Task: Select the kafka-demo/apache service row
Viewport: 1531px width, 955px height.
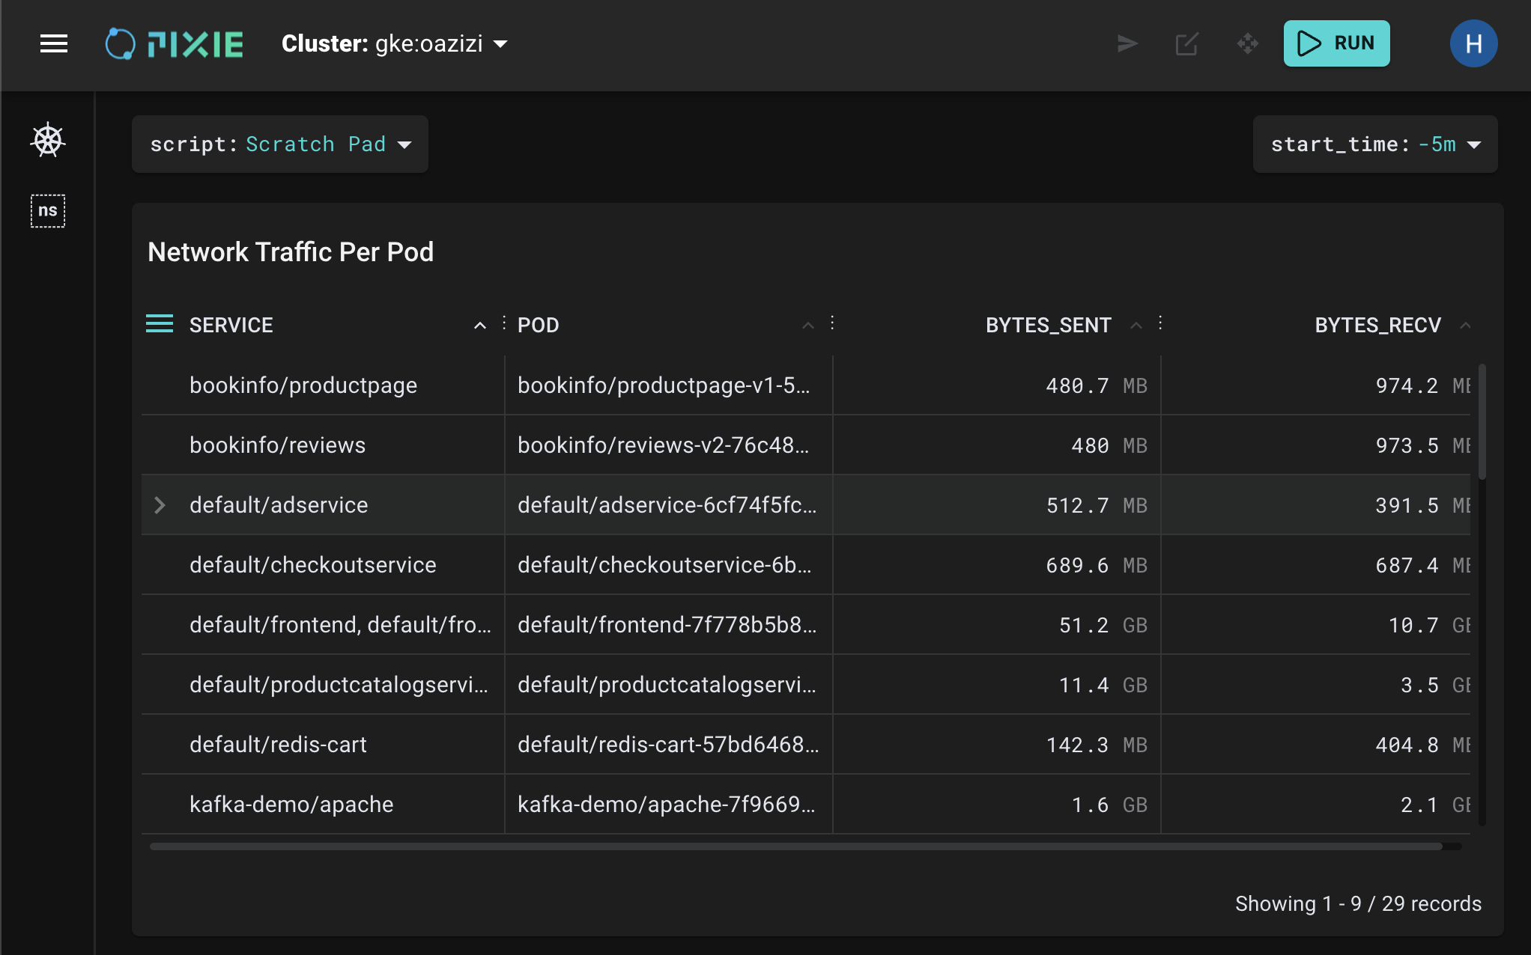Action: point(291,805)
